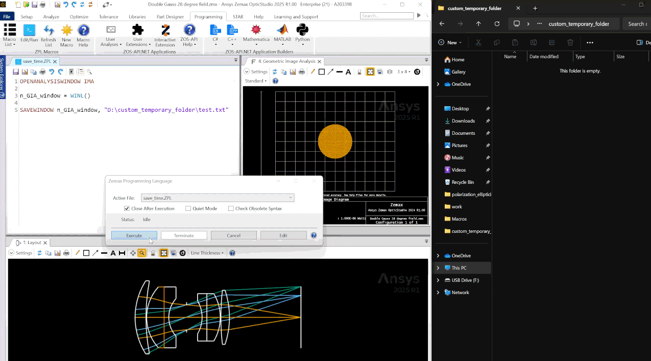Open the Analyze ribbon tab
This screenshot has height=361, width=651.
click(51, 16)
